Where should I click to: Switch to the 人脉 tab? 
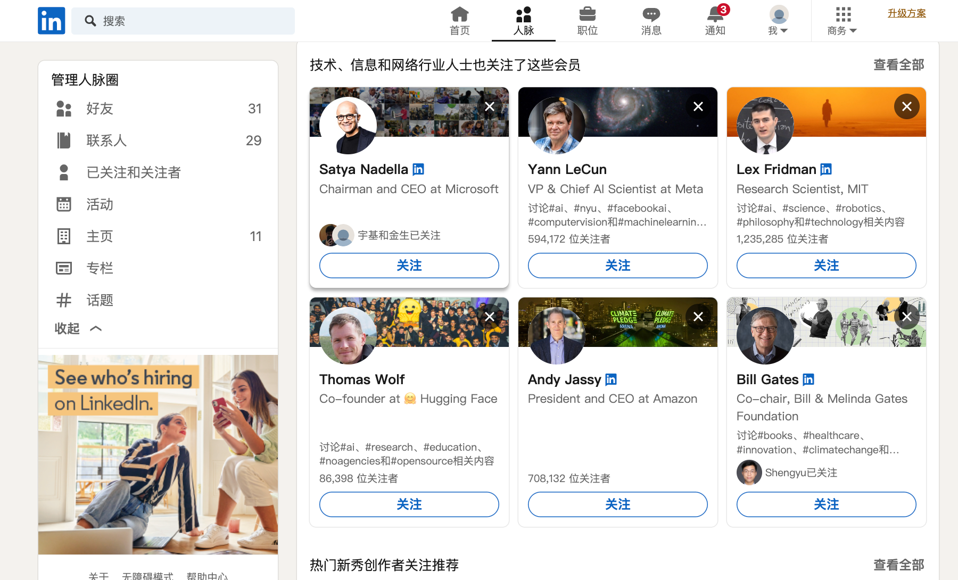[x=524, y=21]
